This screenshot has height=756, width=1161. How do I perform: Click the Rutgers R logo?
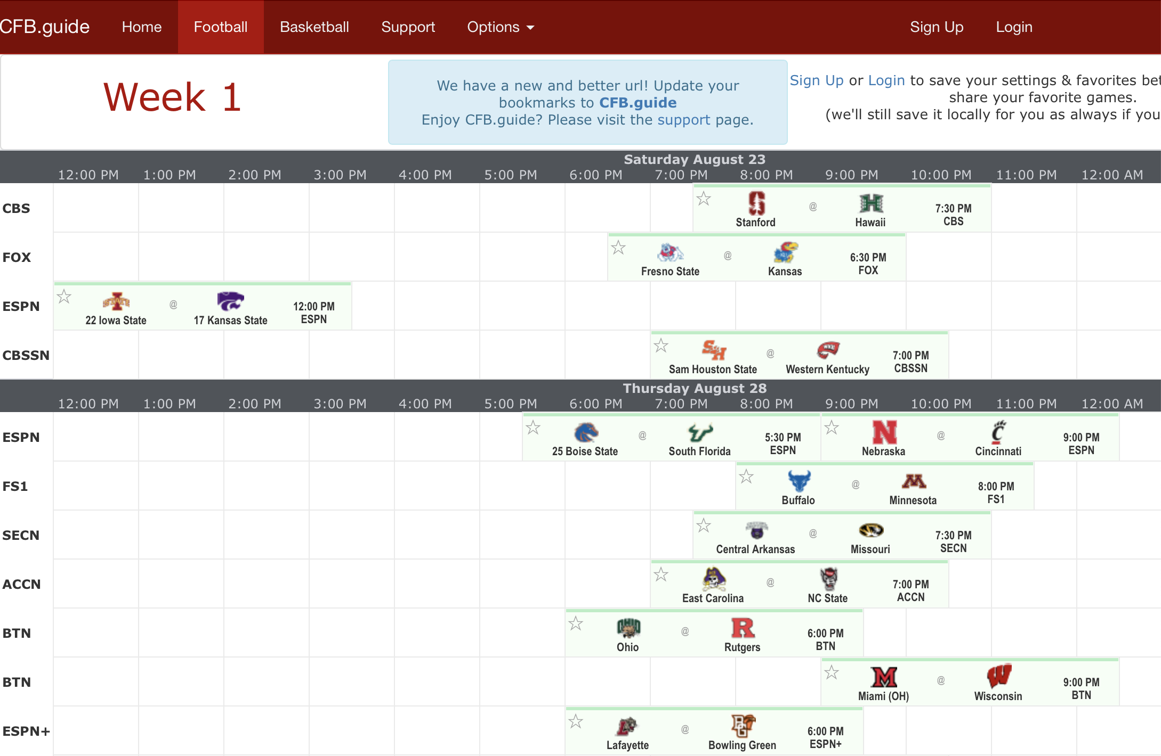point(743,628)
